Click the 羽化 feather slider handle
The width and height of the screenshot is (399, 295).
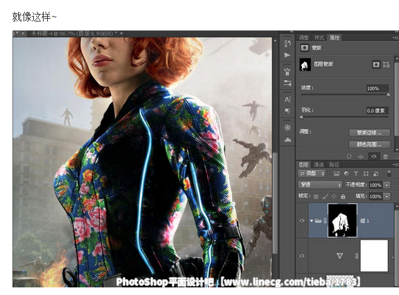coord(301,117)
